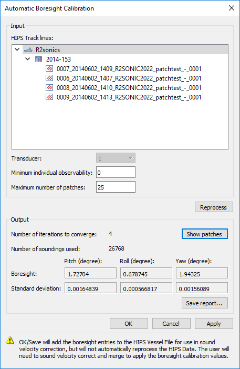Collapse the R2sonics vessel tree node
This screenshot has width=240, height=369.
click(x=17, y=49)
